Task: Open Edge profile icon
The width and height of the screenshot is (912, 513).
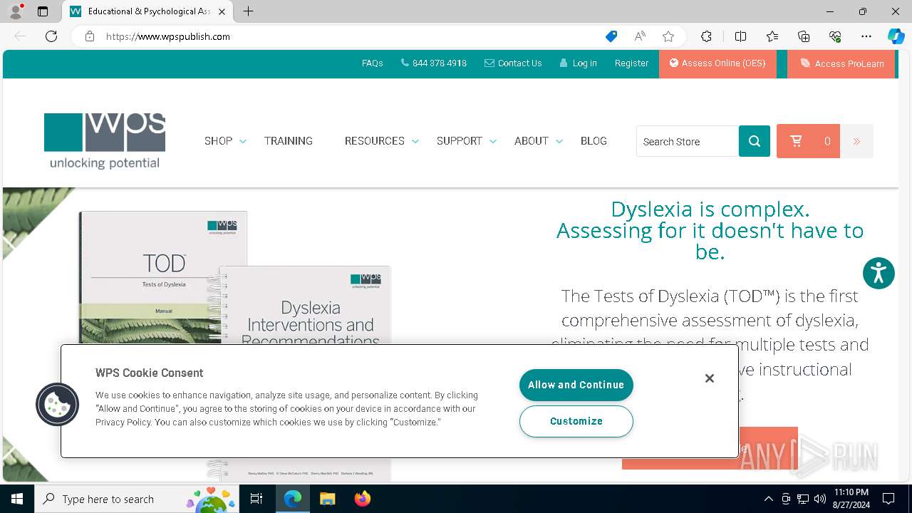Action: [x=16, y=11]
